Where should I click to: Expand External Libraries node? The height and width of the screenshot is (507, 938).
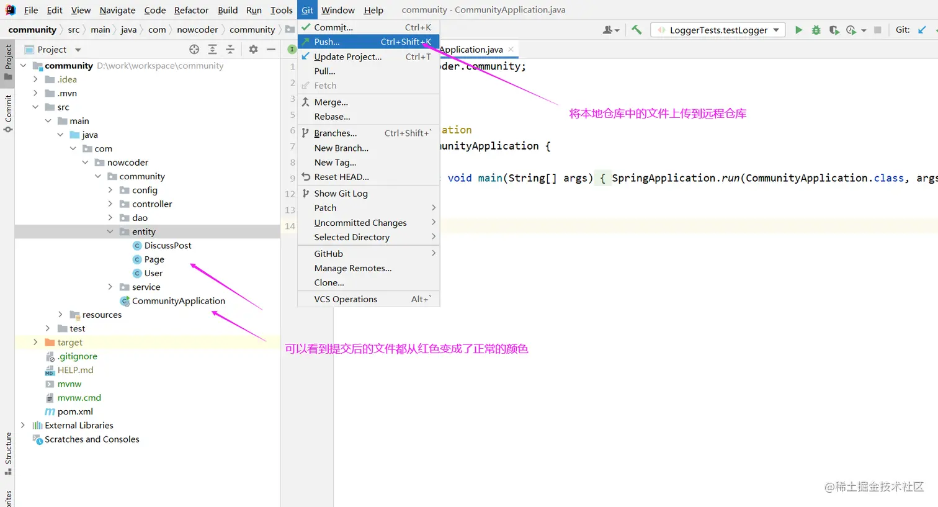[x=24, y=425]
